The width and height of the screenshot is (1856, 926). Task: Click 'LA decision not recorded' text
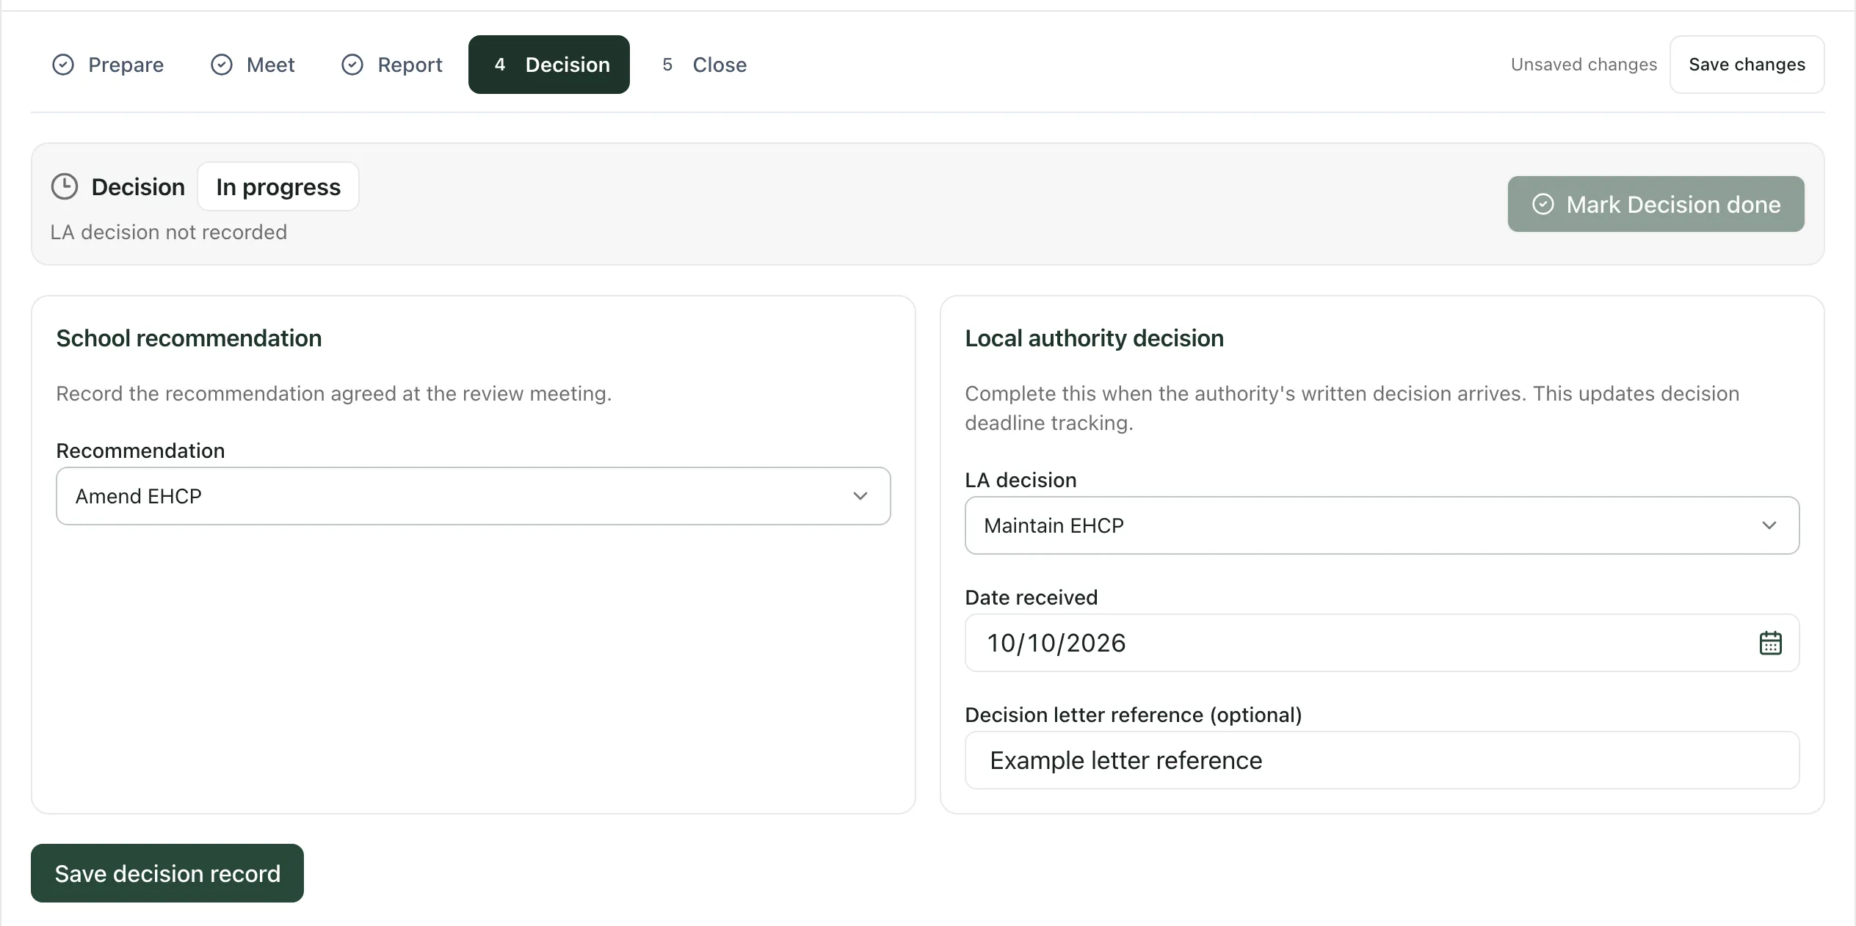tap(169, 232)
